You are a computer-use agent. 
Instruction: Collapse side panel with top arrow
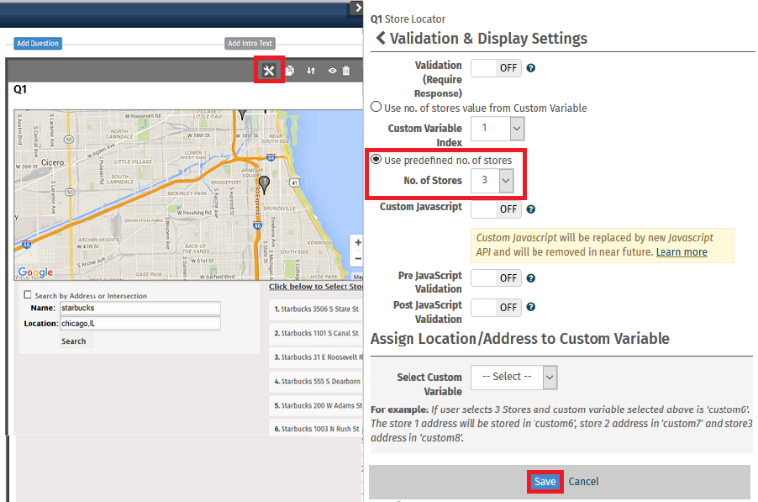[357, 8]
